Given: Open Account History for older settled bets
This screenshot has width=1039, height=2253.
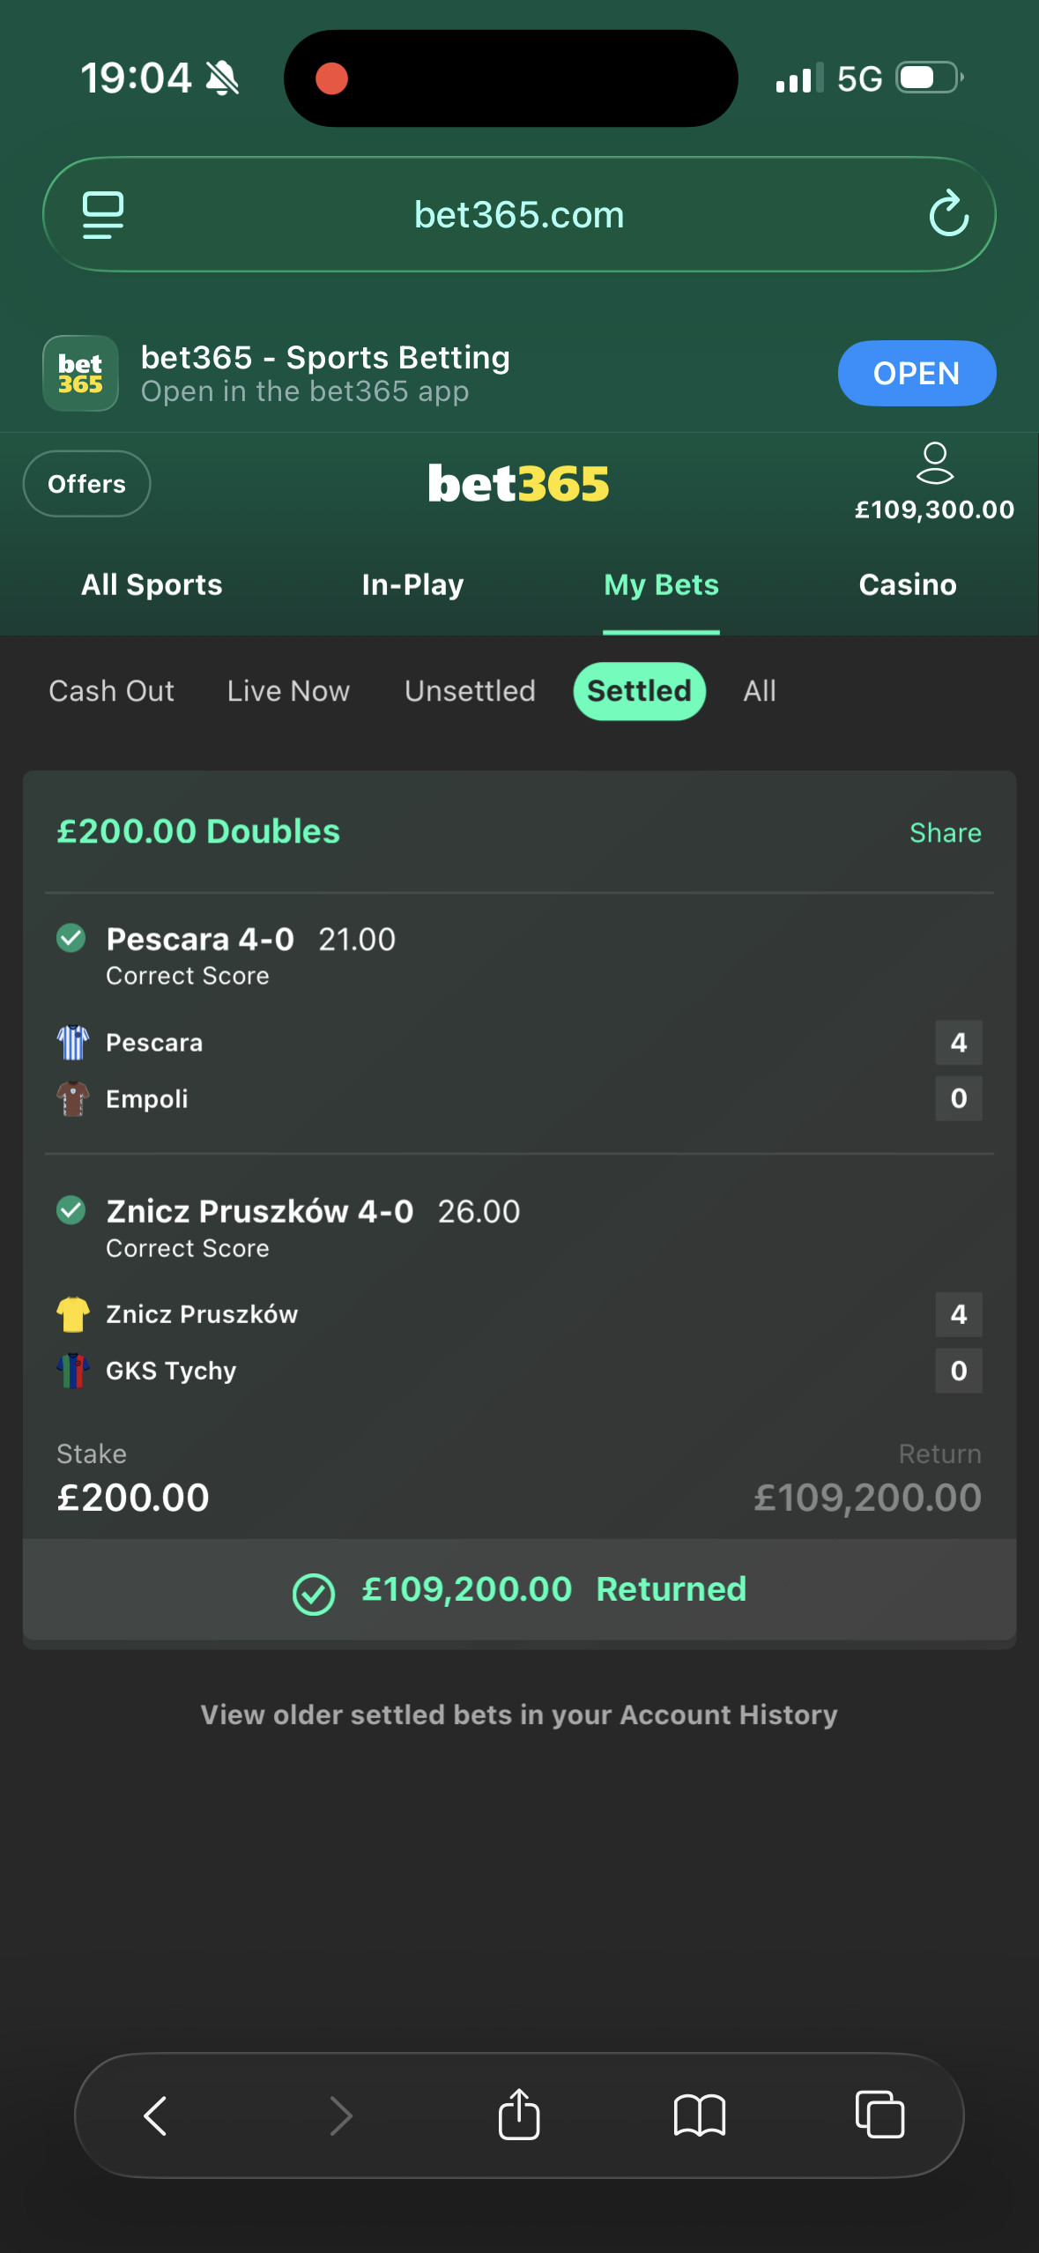Looking at the screenshot, I should coord(519,1714).
